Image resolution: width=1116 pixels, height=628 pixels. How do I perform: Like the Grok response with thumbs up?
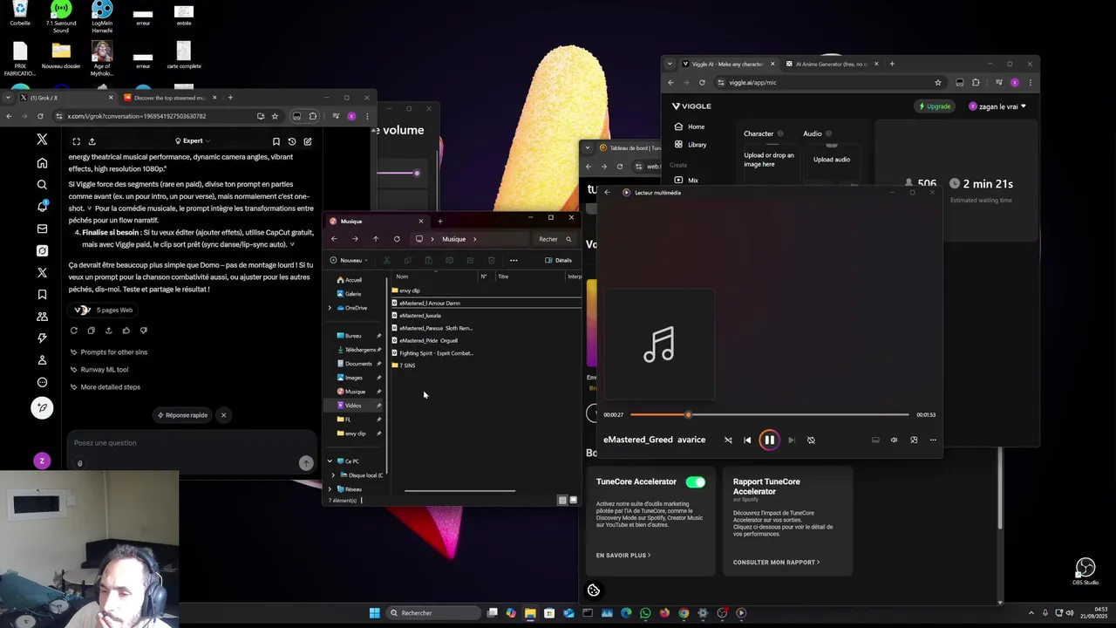(126, 331)
